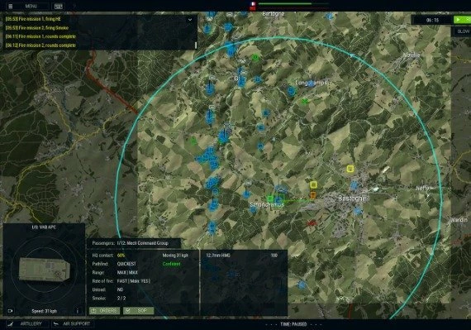The image size is (471, 330).
Task: Select log entry 'Fire mission 2, rounds complete'
Action: coord(40,45)
